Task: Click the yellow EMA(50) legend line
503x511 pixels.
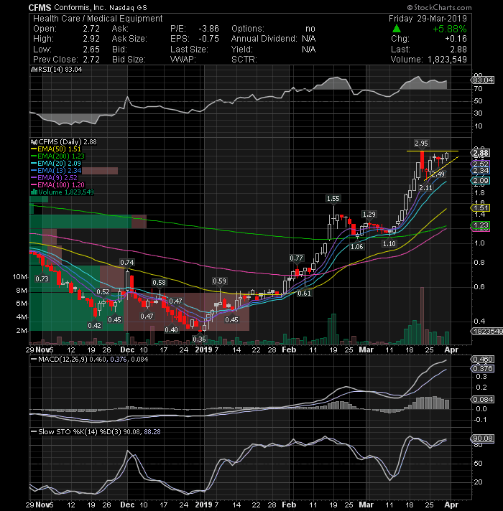Action: pos(34,149)
